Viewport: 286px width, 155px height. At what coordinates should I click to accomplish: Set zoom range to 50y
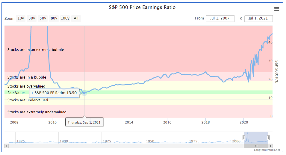click(x=43, y=19)
